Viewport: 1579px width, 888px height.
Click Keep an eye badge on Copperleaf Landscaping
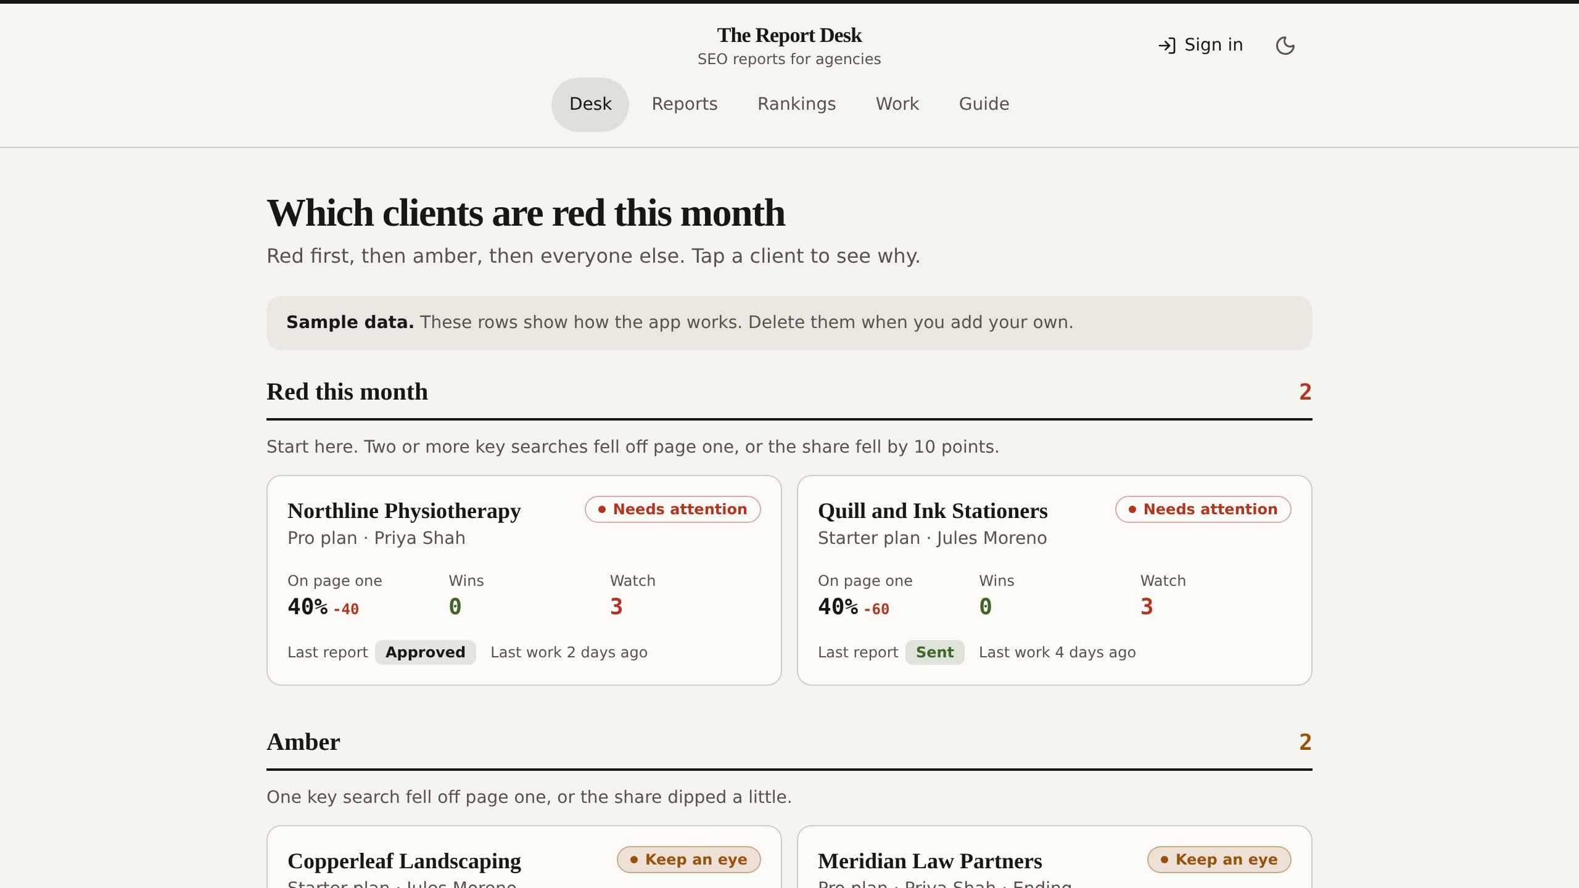[x=688, y=860]
